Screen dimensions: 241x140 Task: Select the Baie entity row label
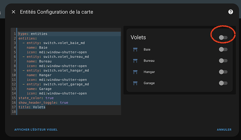pyautogui.click(x=147, y=50)
